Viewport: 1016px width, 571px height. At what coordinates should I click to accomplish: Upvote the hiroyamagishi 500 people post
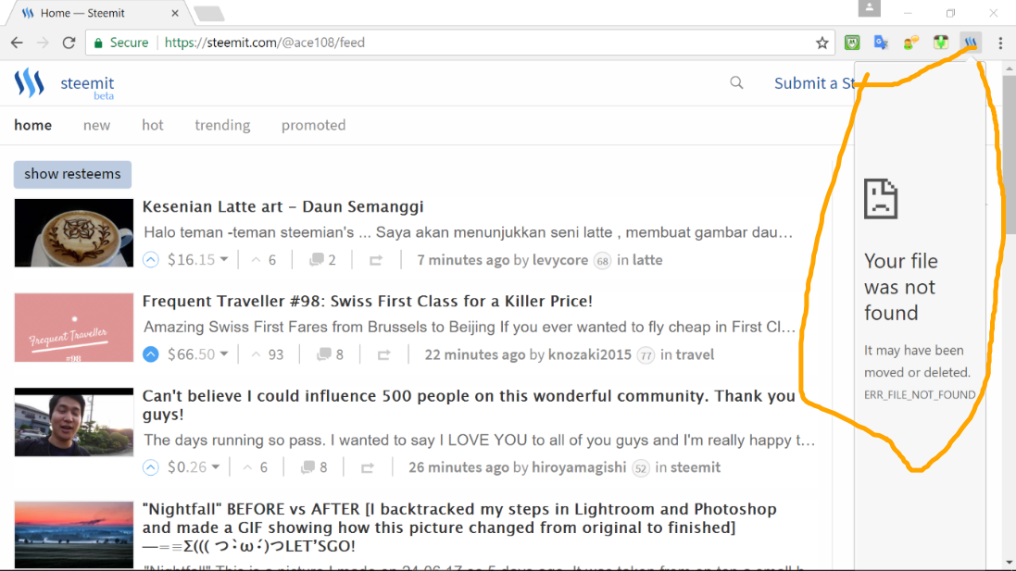pyautogui.click(x=151, y=467)
